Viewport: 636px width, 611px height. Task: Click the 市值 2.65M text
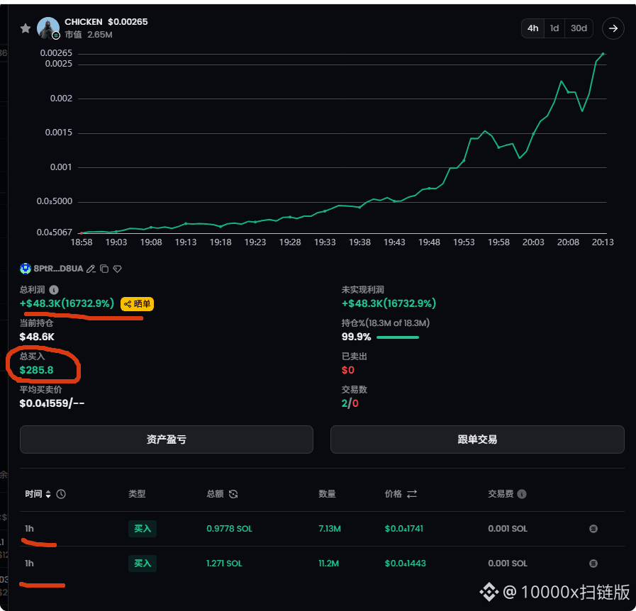tap(89, 35)
